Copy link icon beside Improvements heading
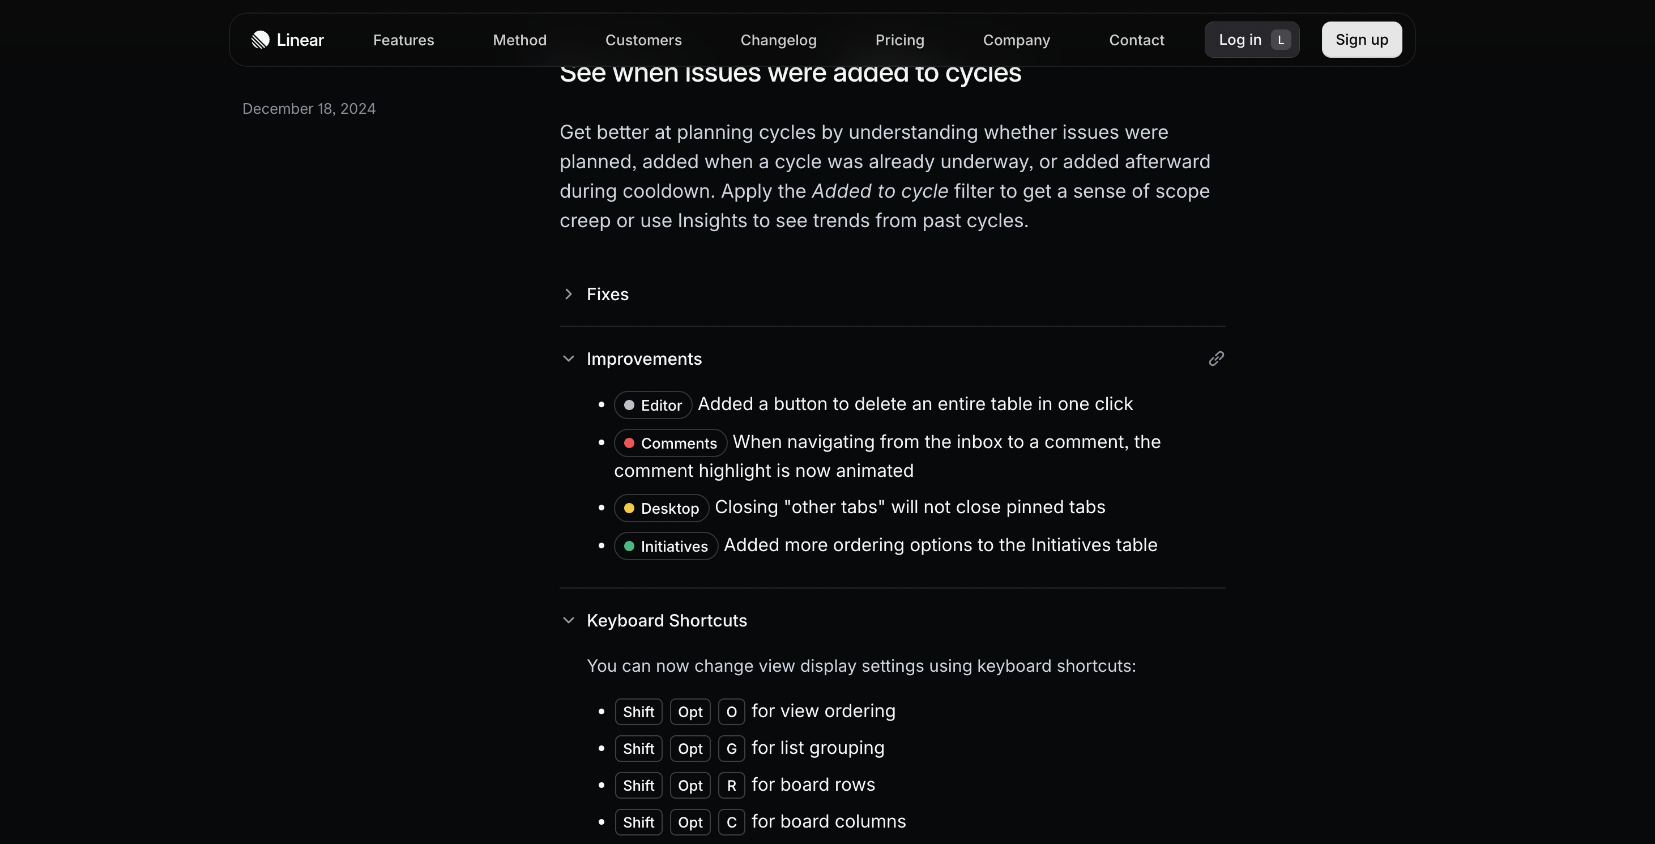 tap(1215, 359)
